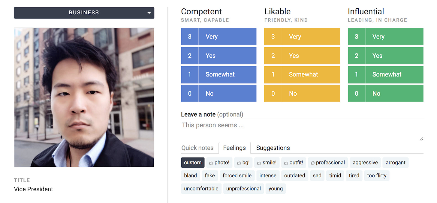Rate Competent as 3 Very
437x203 pixels.
[x=218, y=36]
